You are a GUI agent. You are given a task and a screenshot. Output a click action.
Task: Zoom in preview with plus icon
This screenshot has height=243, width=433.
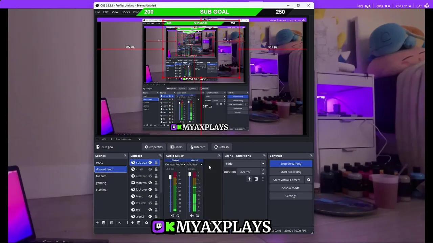click(111, 139)
